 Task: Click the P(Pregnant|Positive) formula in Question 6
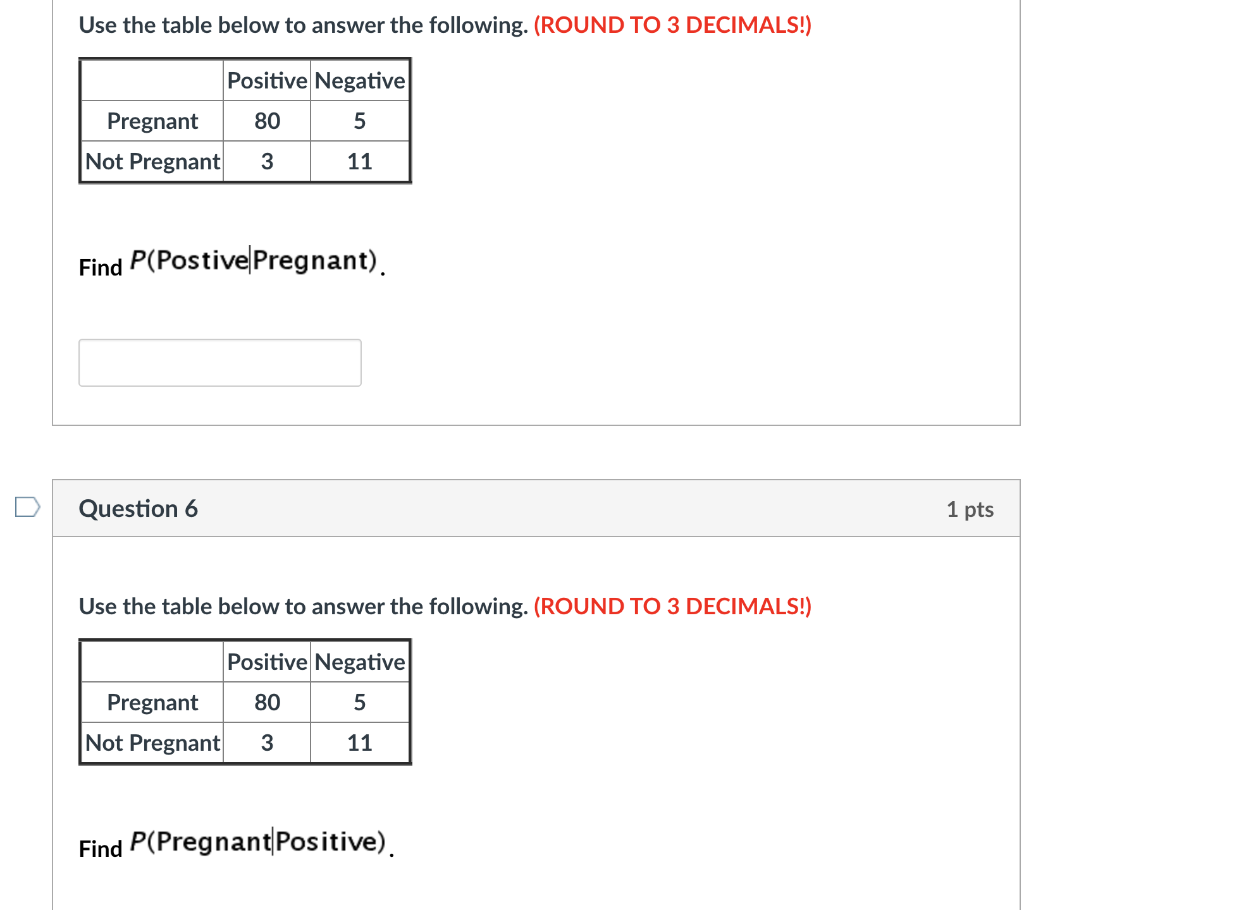pos(257,842)
